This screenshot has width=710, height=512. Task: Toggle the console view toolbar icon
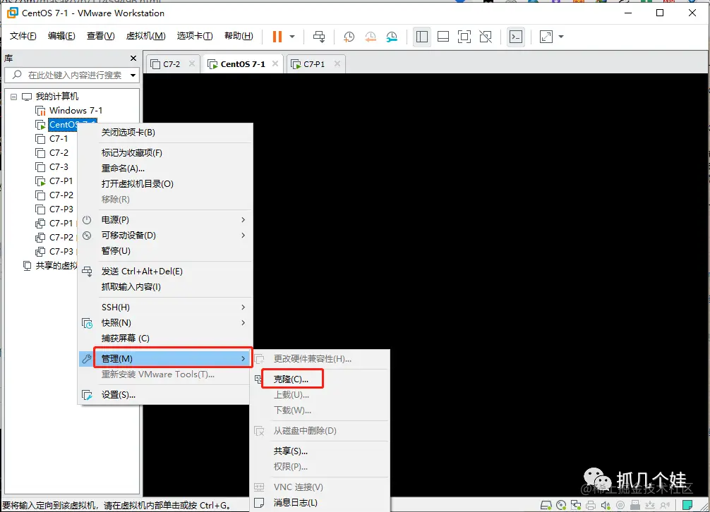coord(516,37)
